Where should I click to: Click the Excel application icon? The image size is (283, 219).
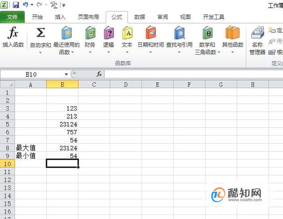[4, 4]
